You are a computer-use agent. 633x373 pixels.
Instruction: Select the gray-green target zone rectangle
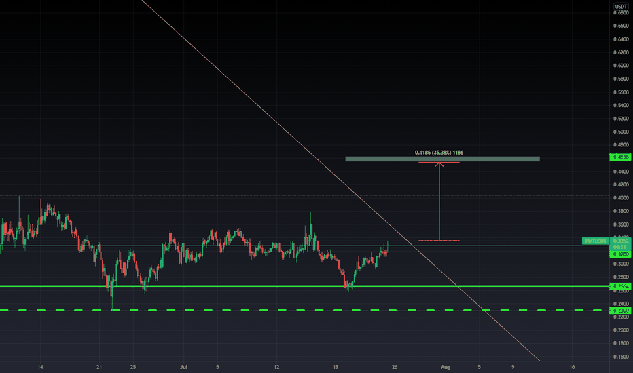(442, 159)
